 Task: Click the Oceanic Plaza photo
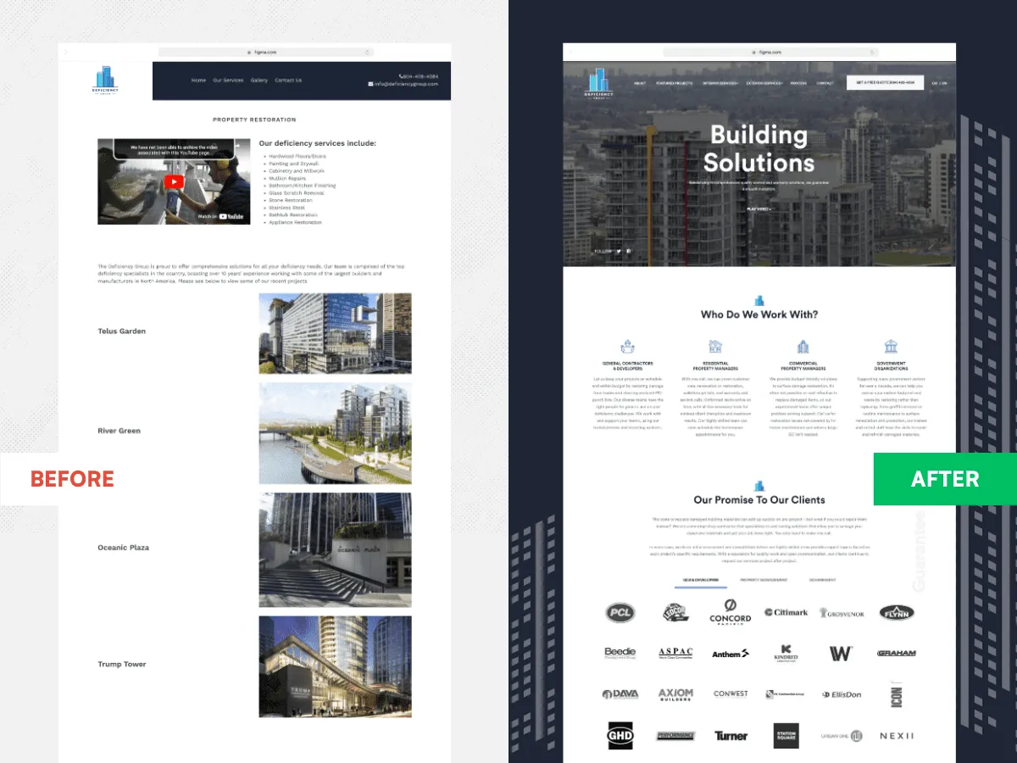pos(336,549)
